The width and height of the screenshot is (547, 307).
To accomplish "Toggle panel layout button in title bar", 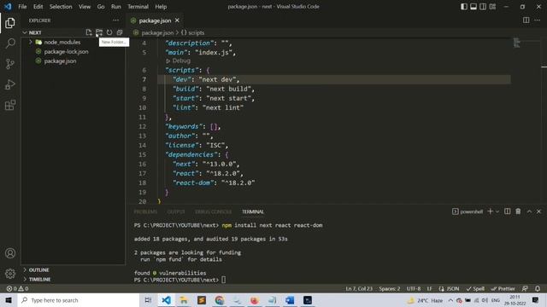I will [473, 7].
